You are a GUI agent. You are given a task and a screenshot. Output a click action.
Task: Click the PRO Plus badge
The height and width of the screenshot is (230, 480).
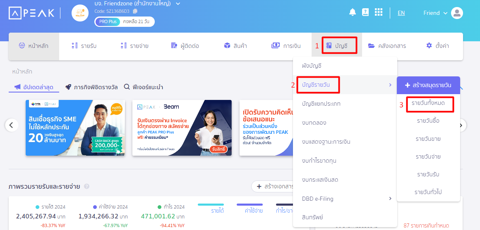(x=108, y=22)
